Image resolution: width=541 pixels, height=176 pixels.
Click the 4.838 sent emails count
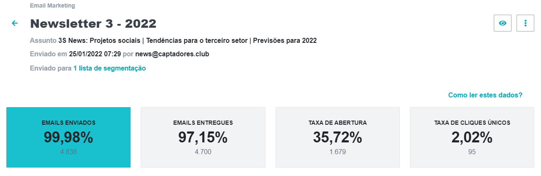click(x=68, y=152)
